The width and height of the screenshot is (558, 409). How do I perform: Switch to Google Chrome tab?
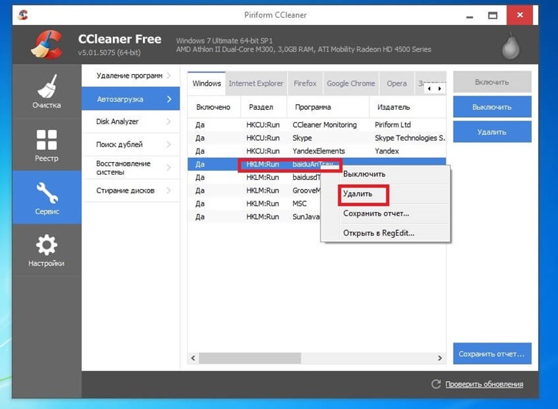coord(351,84)
